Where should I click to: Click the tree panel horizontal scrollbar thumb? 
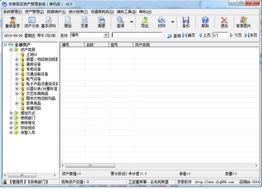(x=22, y=175)
